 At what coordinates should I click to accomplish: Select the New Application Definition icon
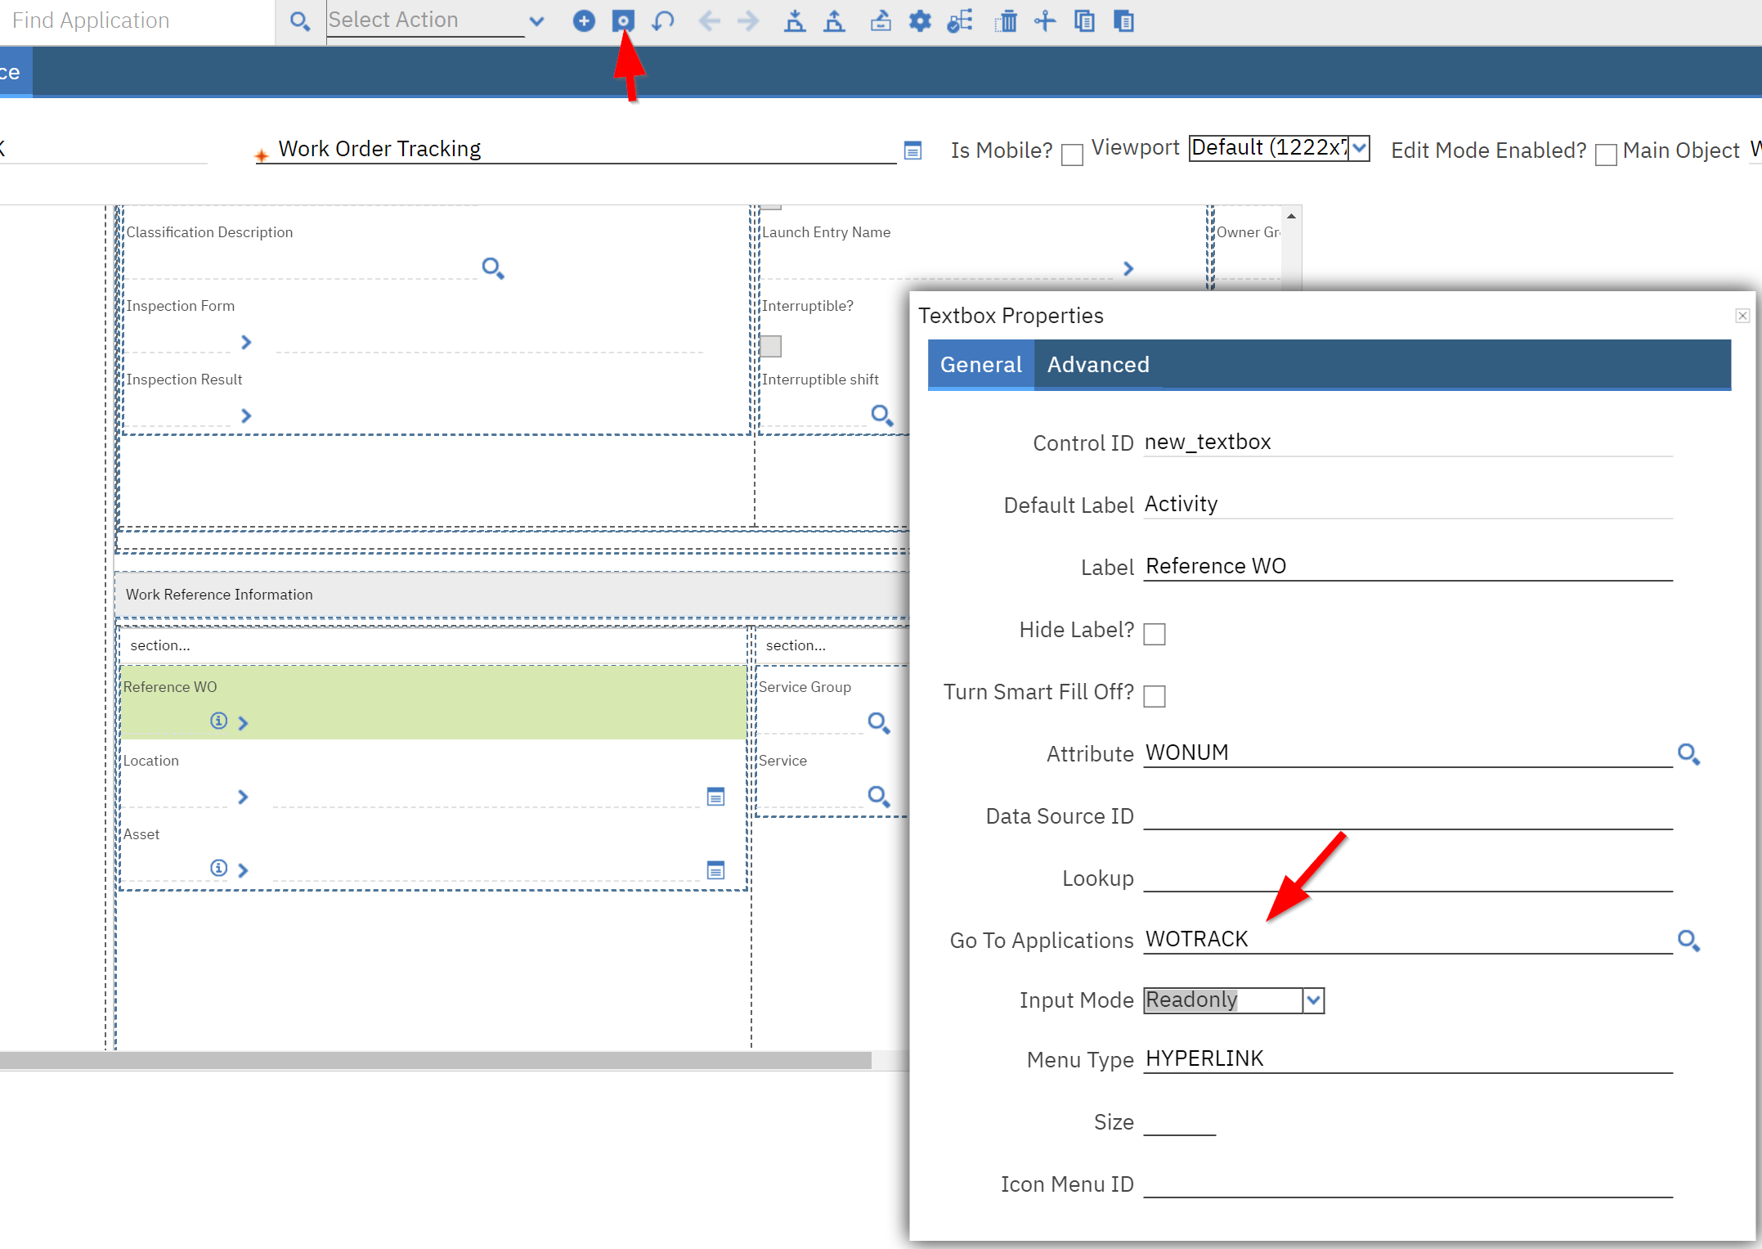click(x=584, y=20)
